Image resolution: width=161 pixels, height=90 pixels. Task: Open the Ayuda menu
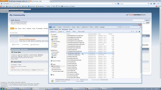click(71, 29)
